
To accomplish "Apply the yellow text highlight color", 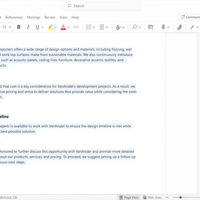I will (50, 27).
